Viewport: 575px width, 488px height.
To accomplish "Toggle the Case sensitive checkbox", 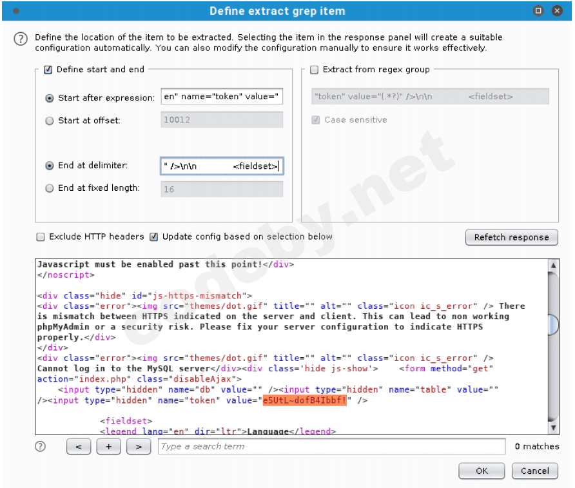I will click(315, 120).
